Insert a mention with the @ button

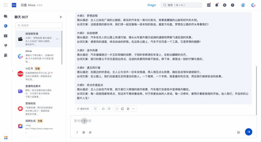[84, 133]
